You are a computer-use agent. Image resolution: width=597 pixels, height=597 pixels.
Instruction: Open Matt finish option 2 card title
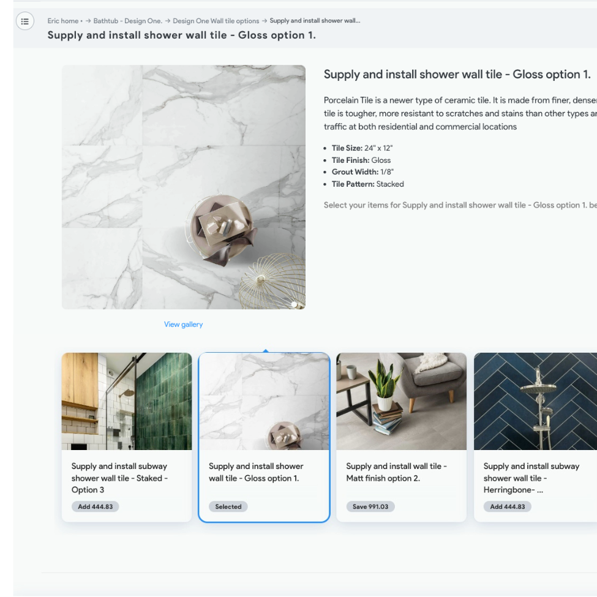(x=396, y=472)
